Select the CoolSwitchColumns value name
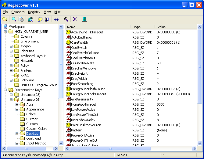204x159 pixels. point(85,53)
